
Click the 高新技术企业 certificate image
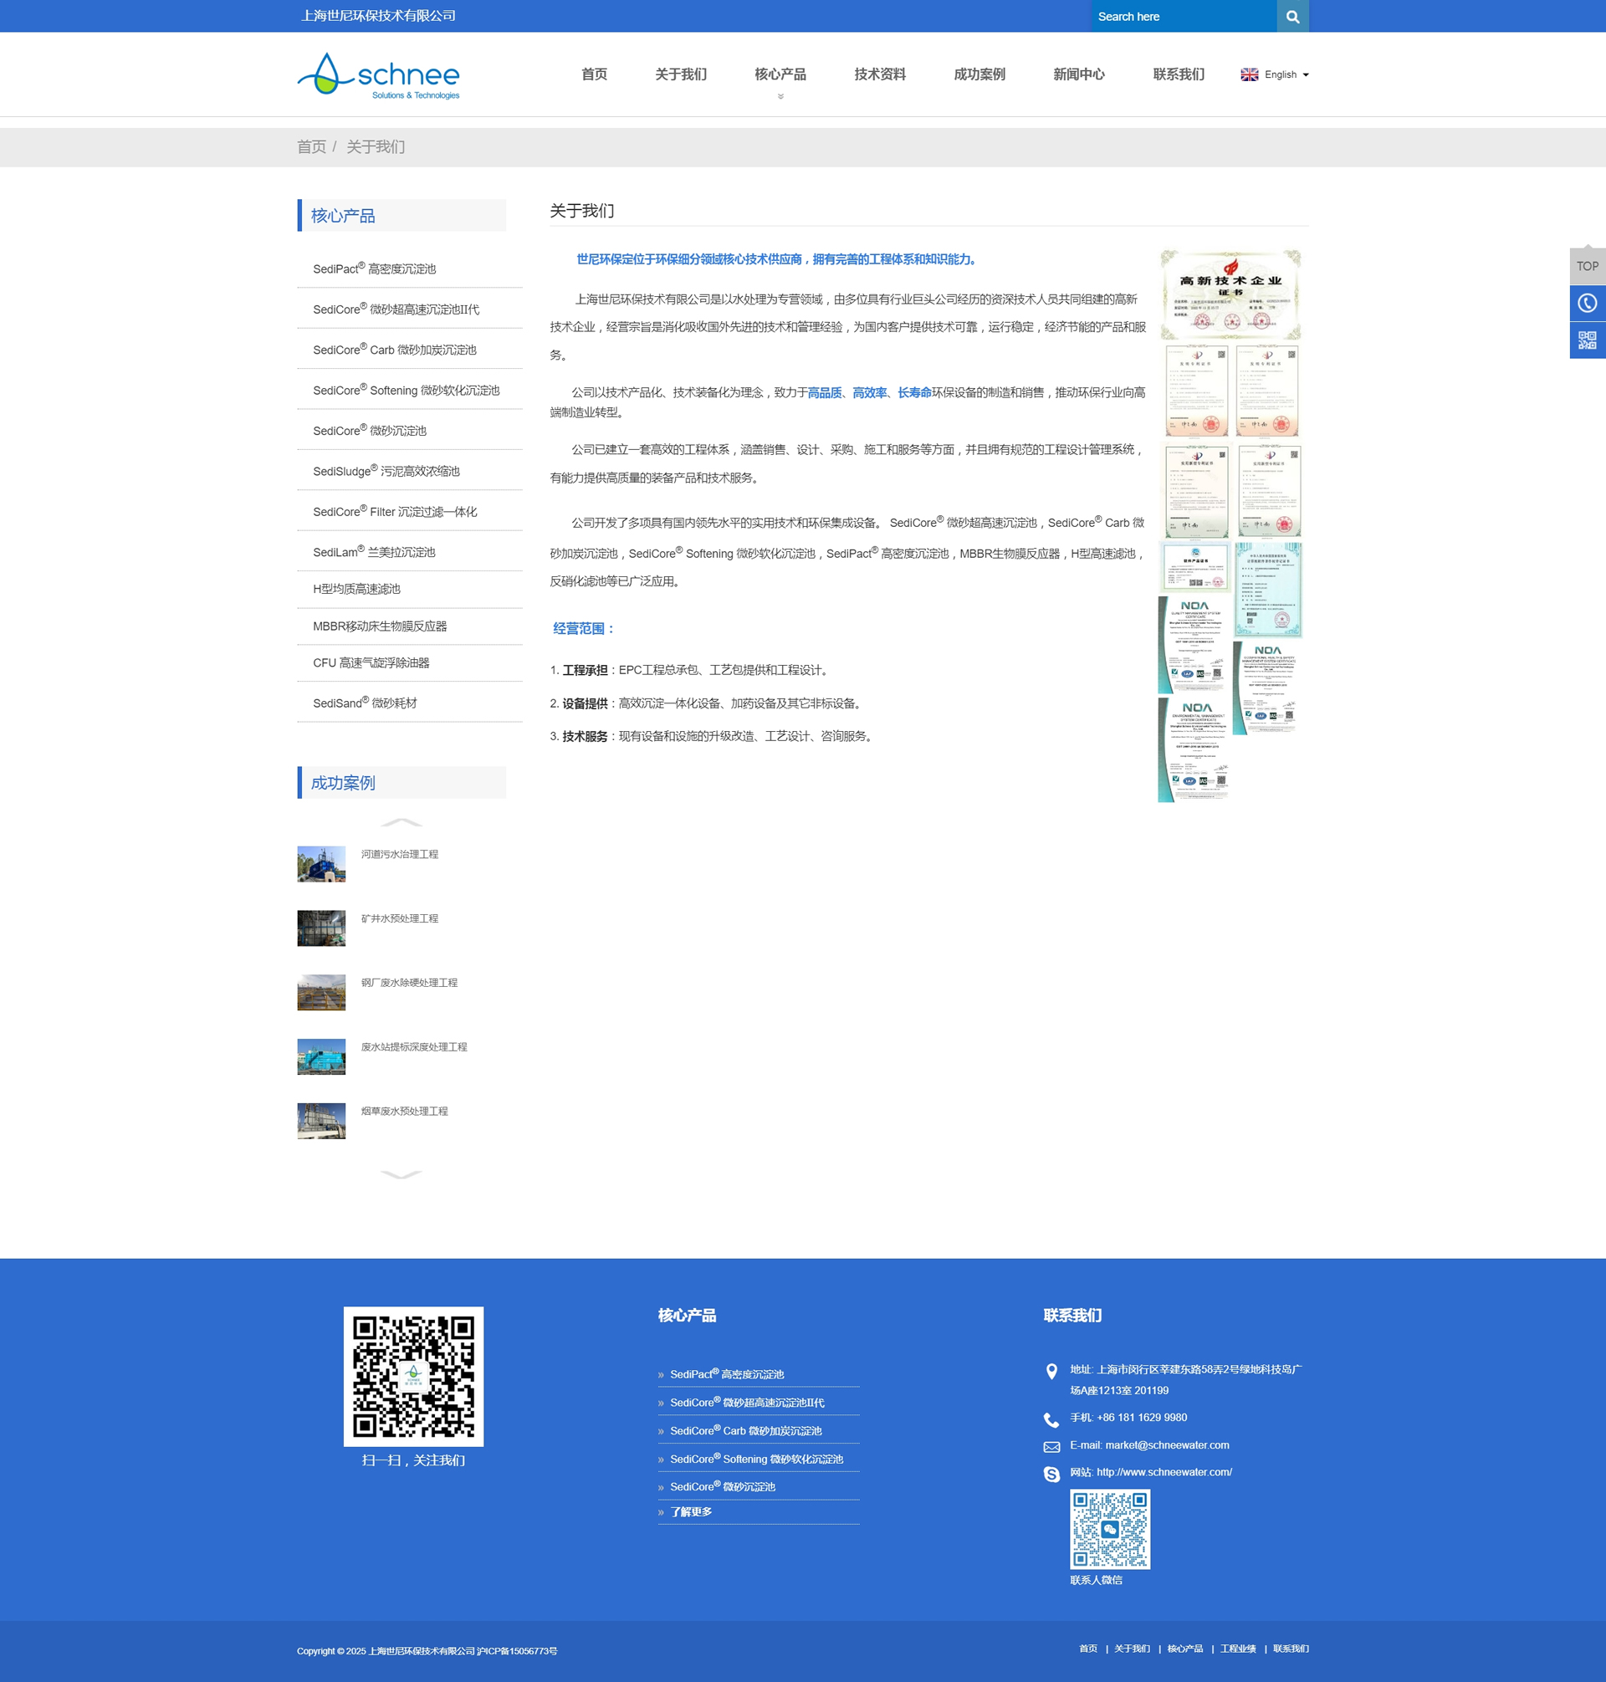tap(1230, 294)
